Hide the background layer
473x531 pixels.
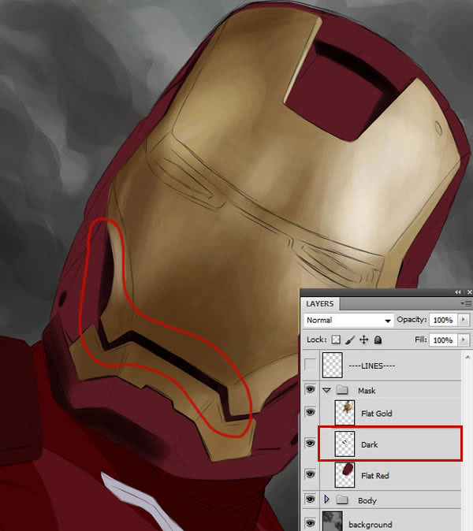point(310,523)
